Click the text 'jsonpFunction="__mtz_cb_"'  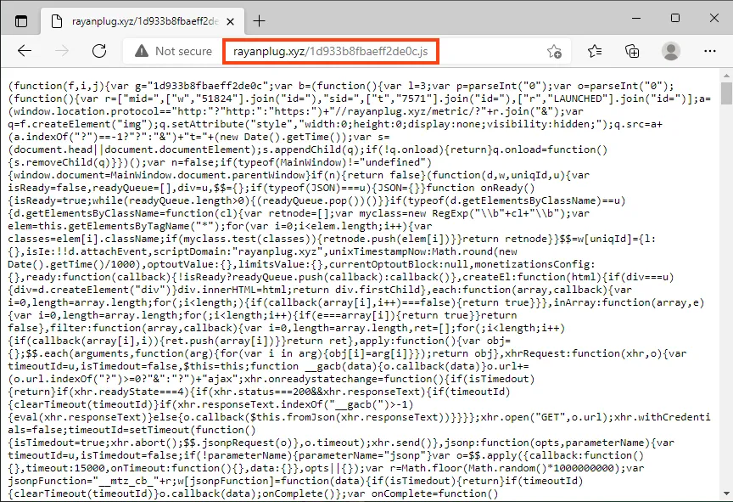[84, 481]
